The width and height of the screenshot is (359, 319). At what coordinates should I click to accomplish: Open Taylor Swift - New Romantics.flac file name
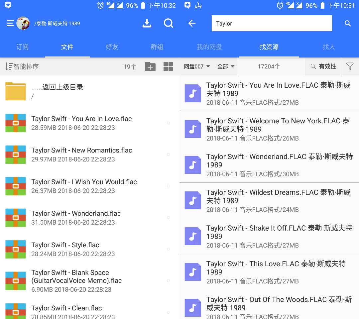coord(82,150)
